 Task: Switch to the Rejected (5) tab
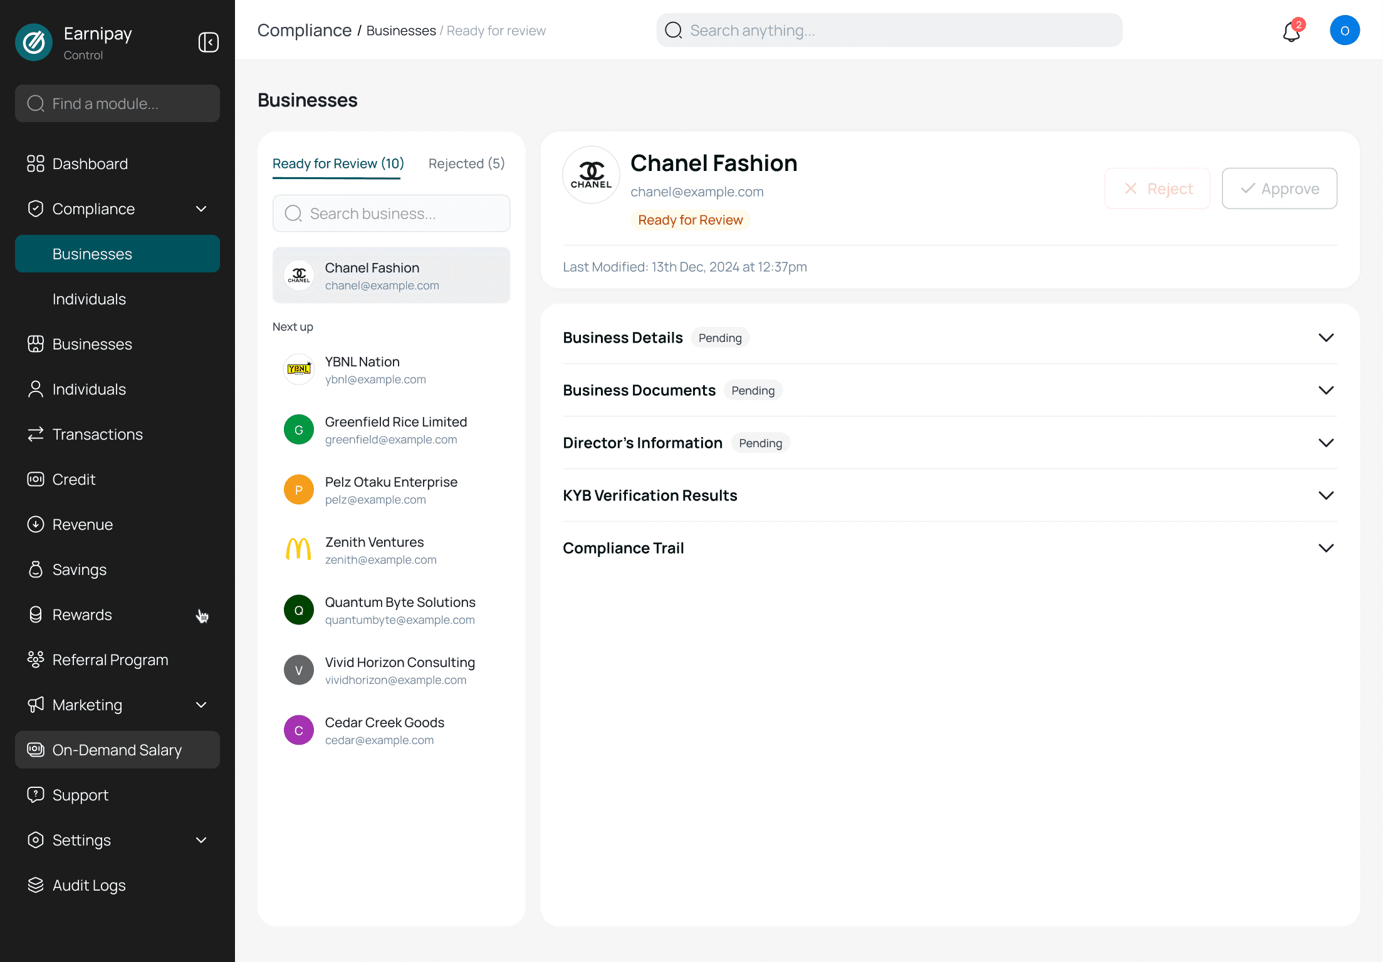point(466,163)
